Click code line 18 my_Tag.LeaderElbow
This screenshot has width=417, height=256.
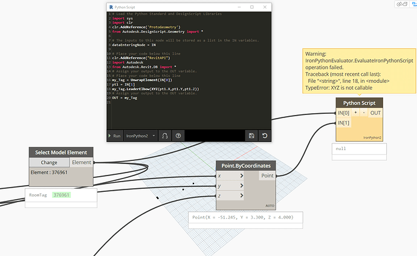155,89
